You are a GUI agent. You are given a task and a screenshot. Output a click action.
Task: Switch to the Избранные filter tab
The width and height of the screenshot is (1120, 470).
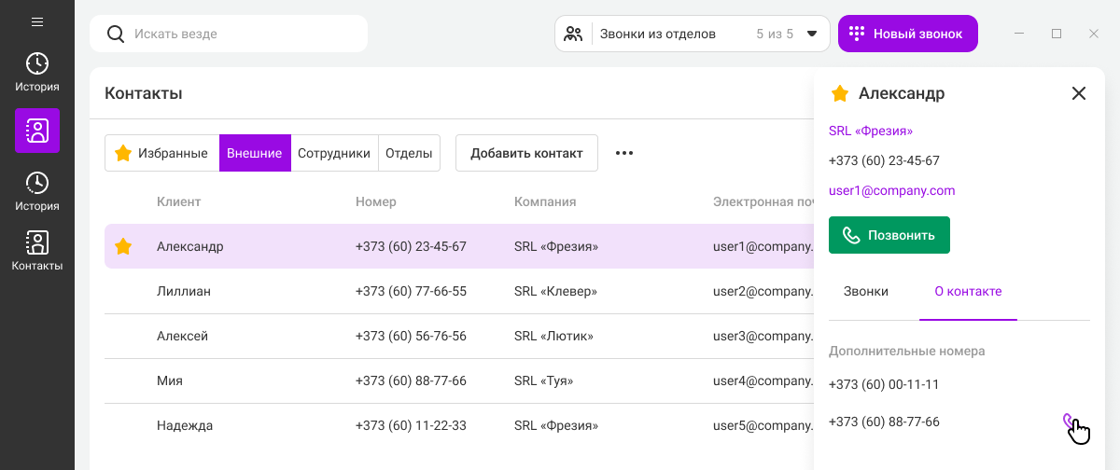(x=161, y=153)
